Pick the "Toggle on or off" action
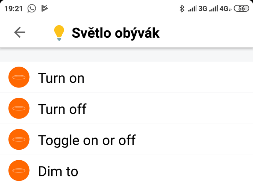Screen dimensions: 253x183 (x=87, y=140)
